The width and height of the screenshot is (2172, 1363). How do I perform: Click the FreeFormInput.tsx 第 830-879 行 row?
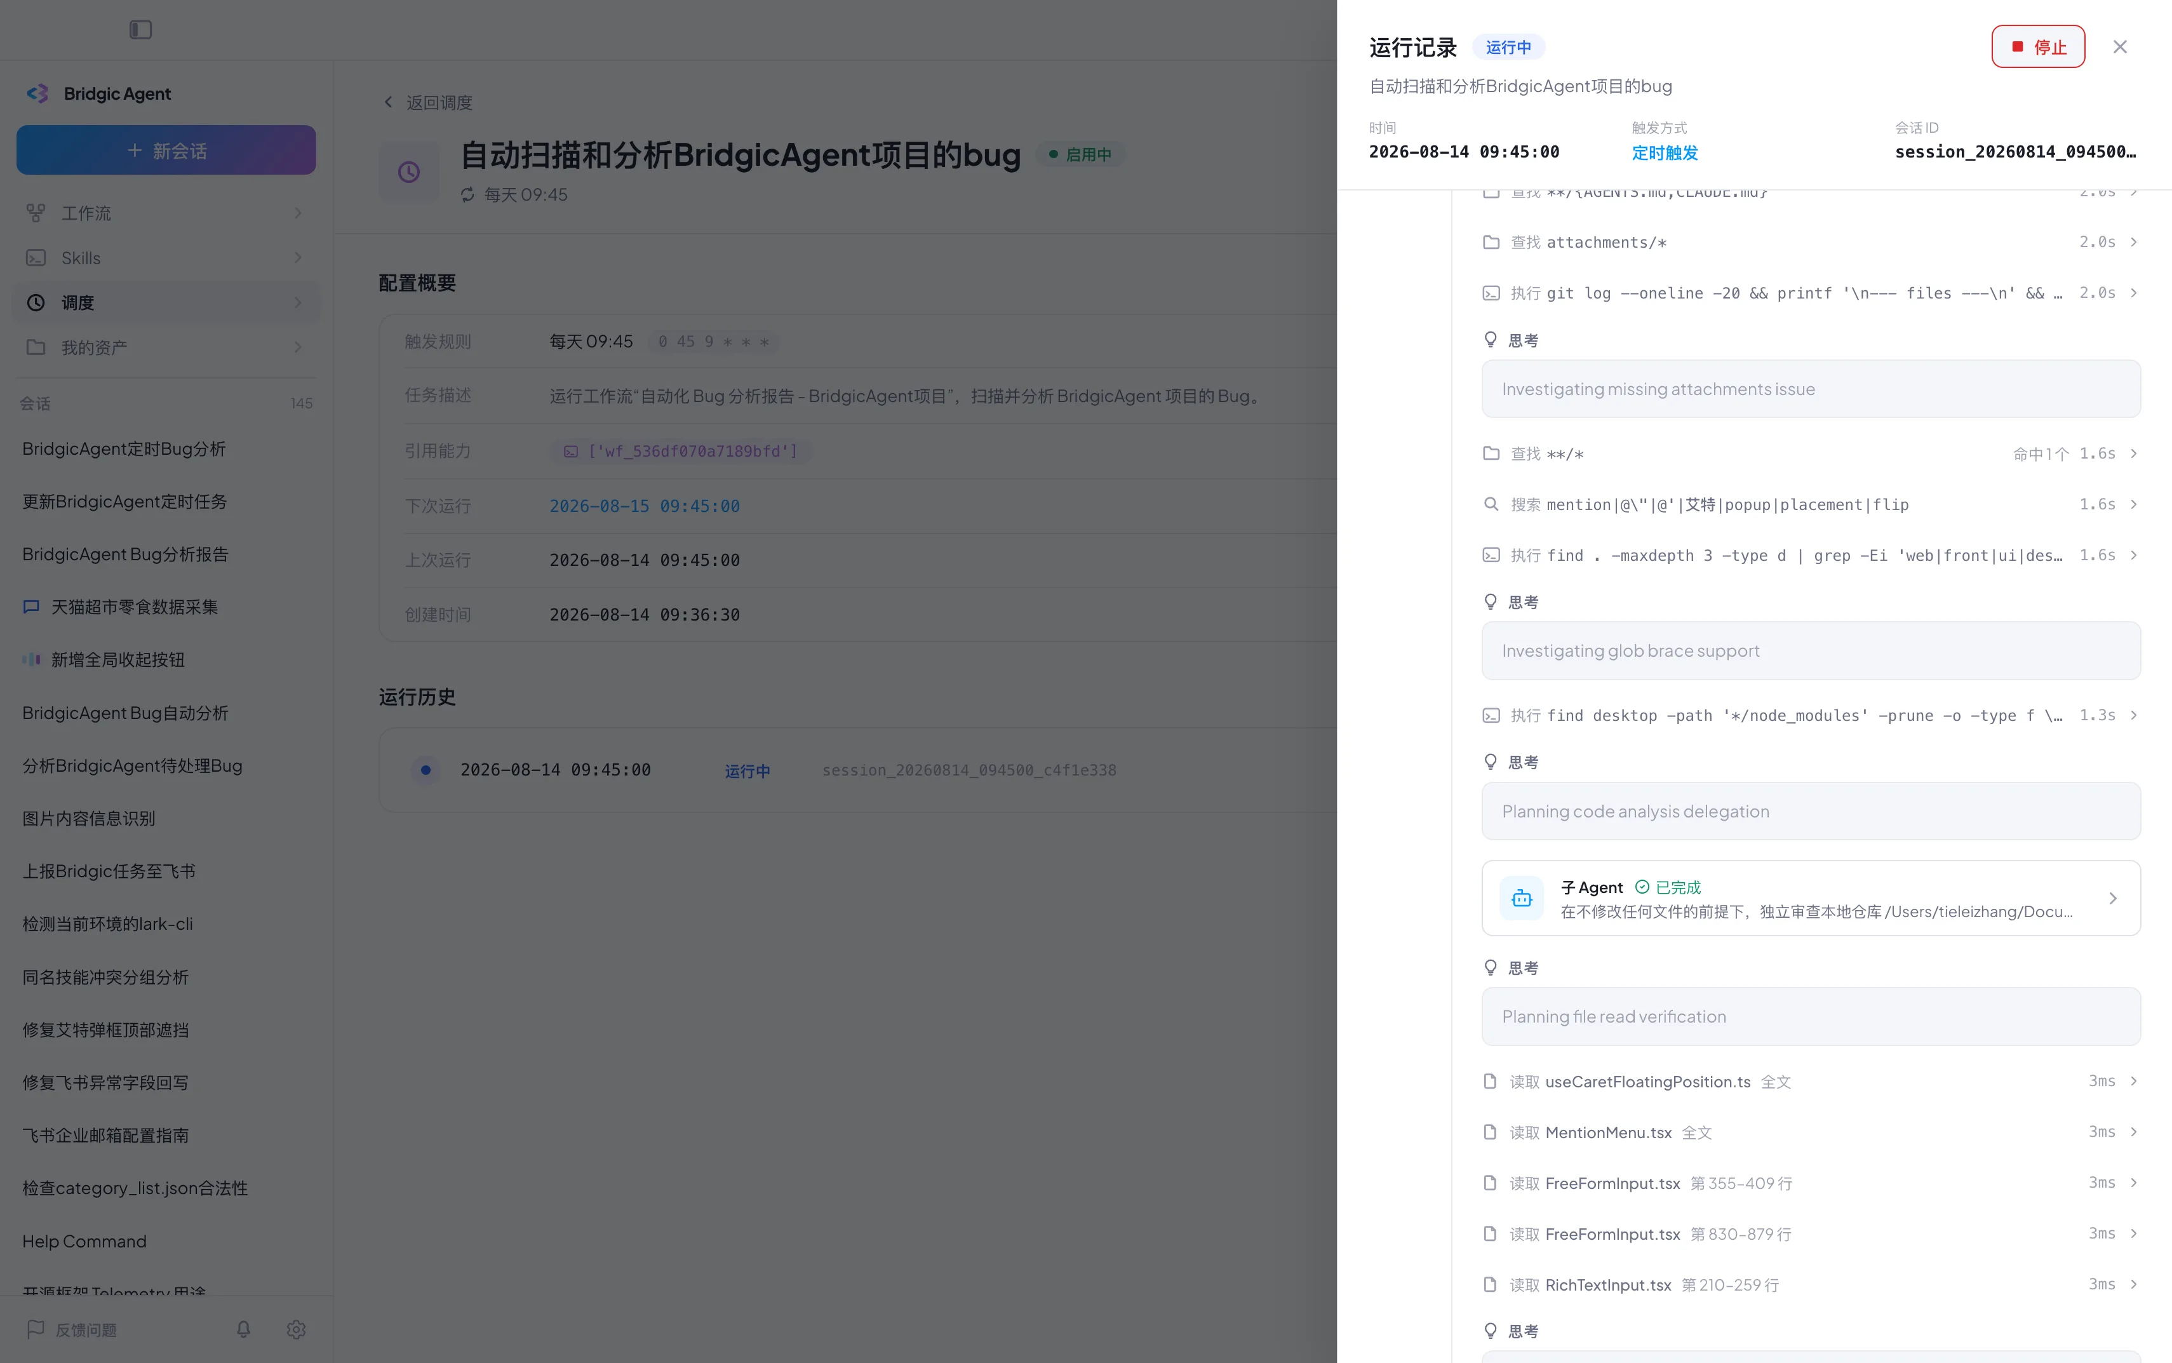pos(1811,1233)
